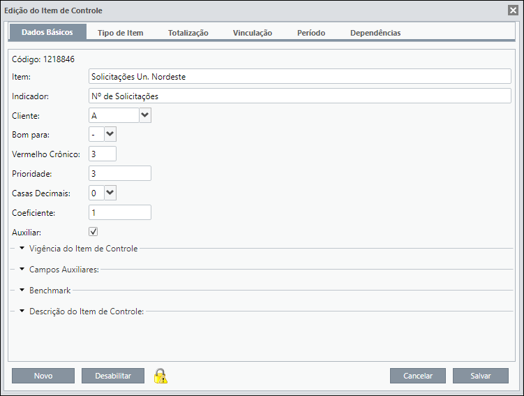The image size is (524, 396).
Task: Focus the Indicador text field
Action: [x=300, y=96]
